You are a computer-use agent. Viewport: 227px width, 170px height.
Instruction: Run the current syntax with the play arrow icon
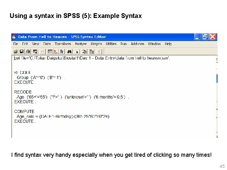(x=77, y=52)
